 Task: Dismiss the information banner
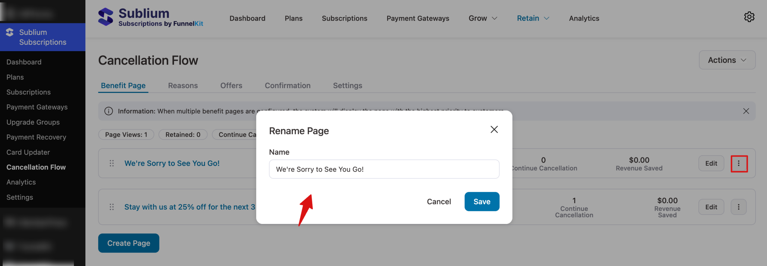pos(746,111)
